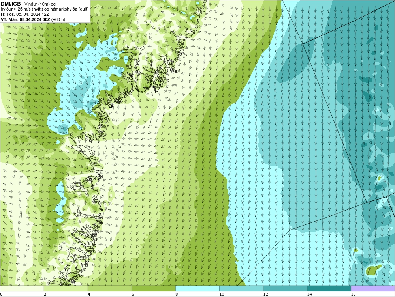Click the scale label '4'
395x297 pixels.
click(x=89, y=294)
